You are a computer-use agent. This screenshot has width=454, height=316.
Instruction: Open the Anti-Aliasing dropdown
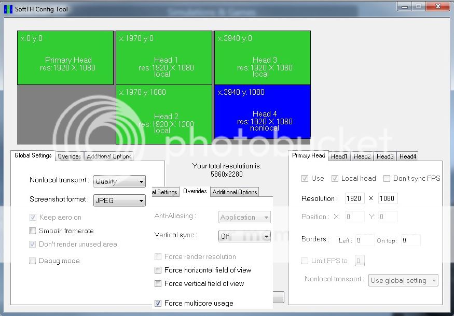(244, 217)
